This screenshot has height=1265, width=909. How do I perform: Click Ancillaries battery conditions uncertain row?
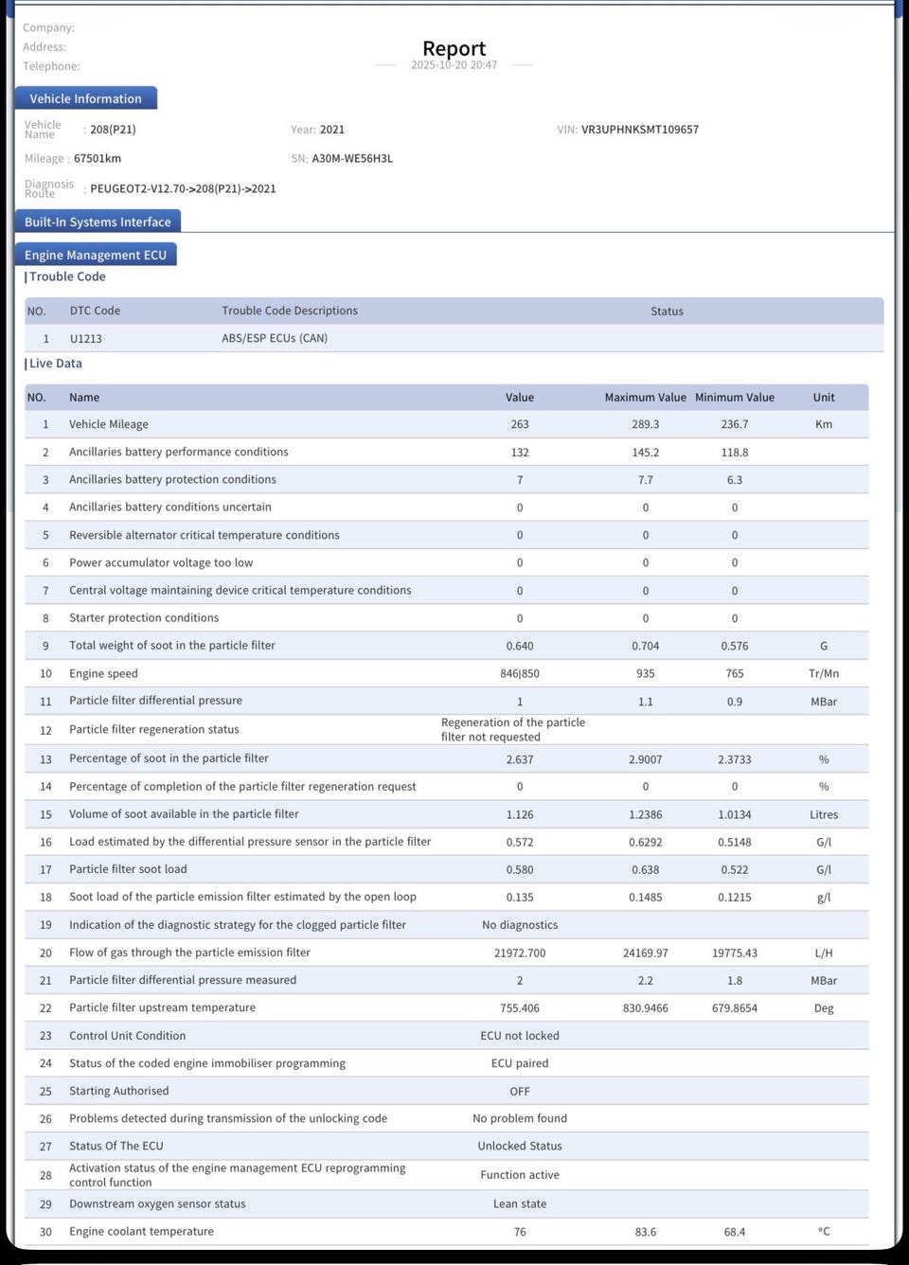pos(446,508)
